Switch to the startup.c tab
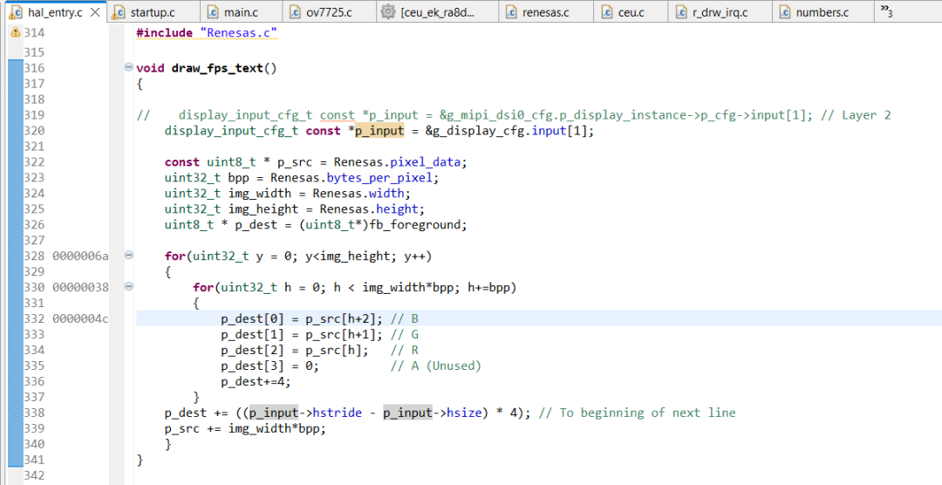The height and width of the screenshot is (485, 942). 154,12
